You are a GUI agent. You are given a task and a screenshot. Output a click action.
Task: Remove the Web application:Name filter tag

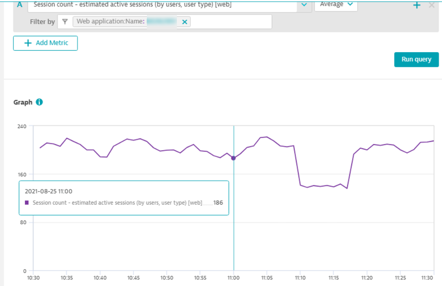pyautogui.click(x=185, y=22)
